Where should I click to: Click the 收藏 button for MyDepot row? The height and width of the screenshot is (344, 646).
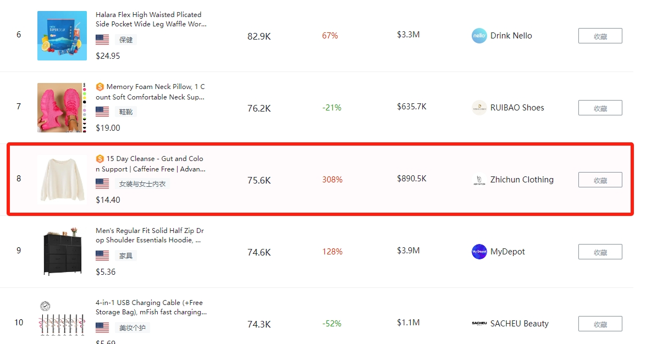[x=600, y=252]
